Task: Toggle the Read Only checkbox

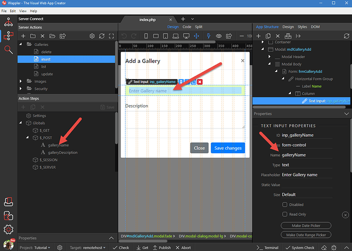Action: click(285, 214)
